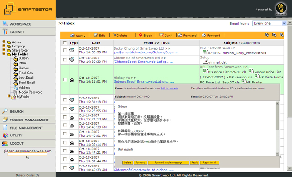Image resolution: width=292 pixels, height=177 pixels.
Task: Open FOLDER MANAGEMENT section
Action: point(28,120)
